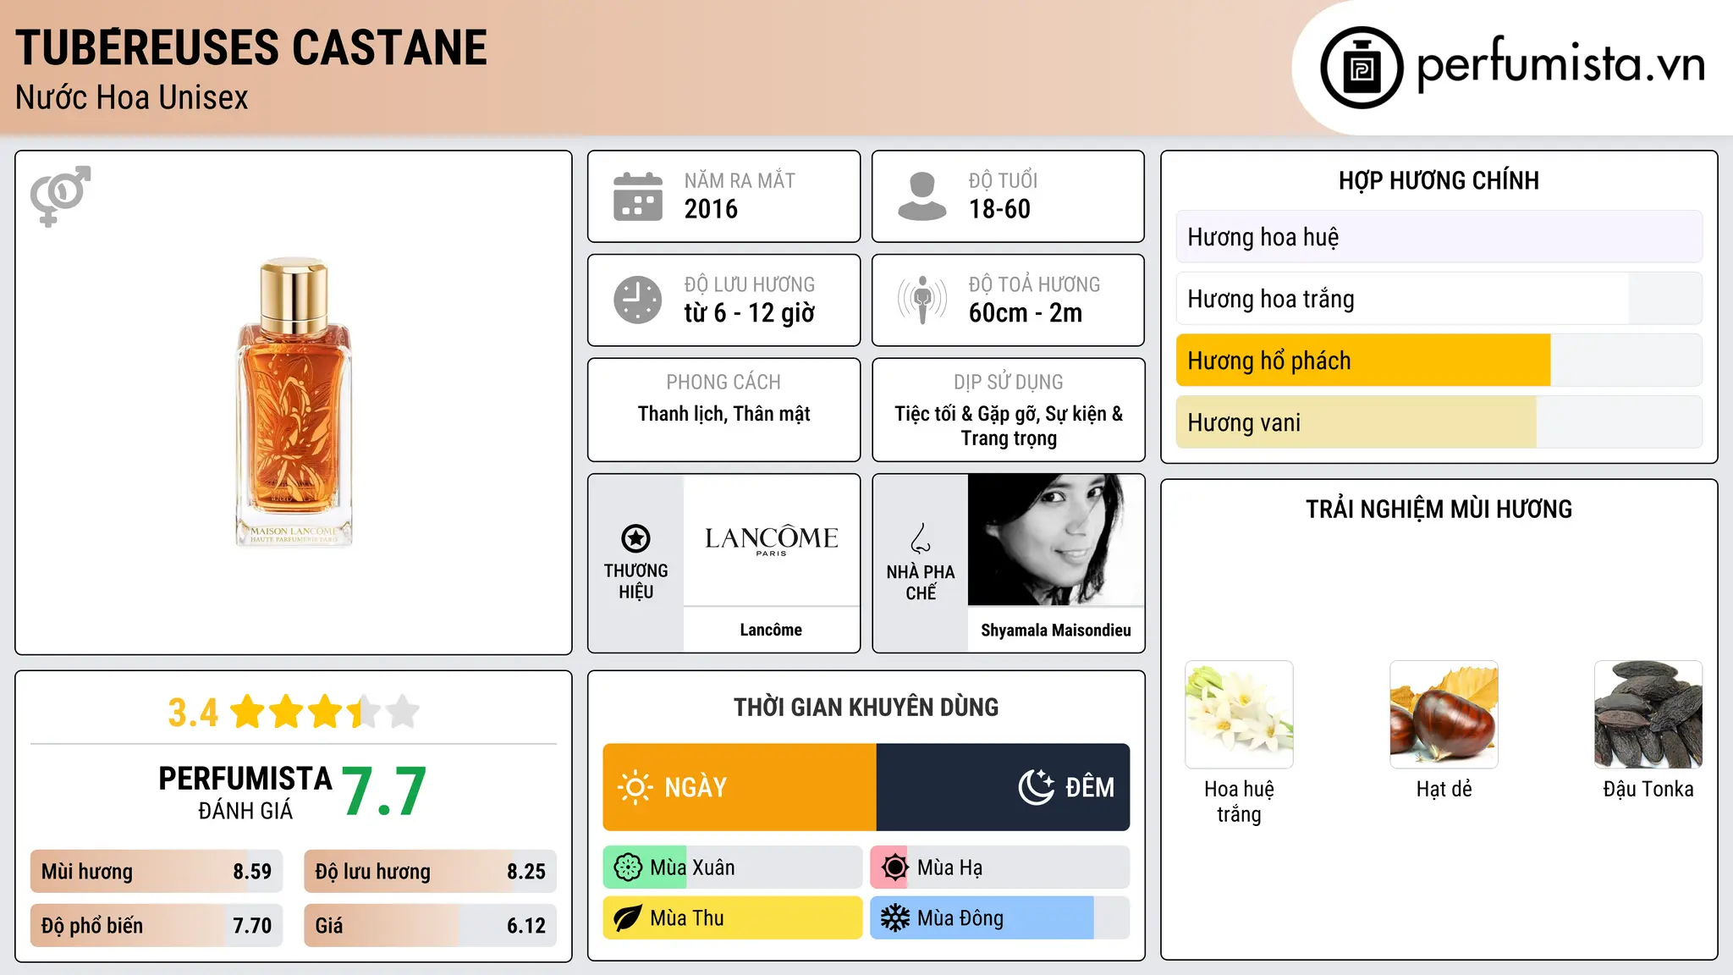Image resolution: width=1733 pixels, height=975 pixels.
Task: Click the Hương hổ phách accord bar
Action: pos(1439,361)
